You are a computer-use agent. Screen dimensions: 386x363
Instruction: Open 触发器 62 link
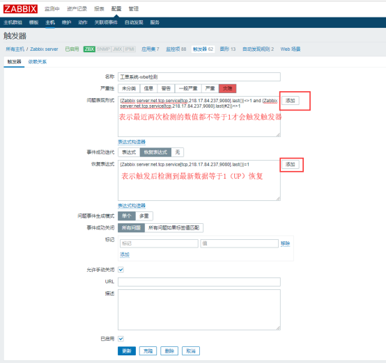point(203,49)
